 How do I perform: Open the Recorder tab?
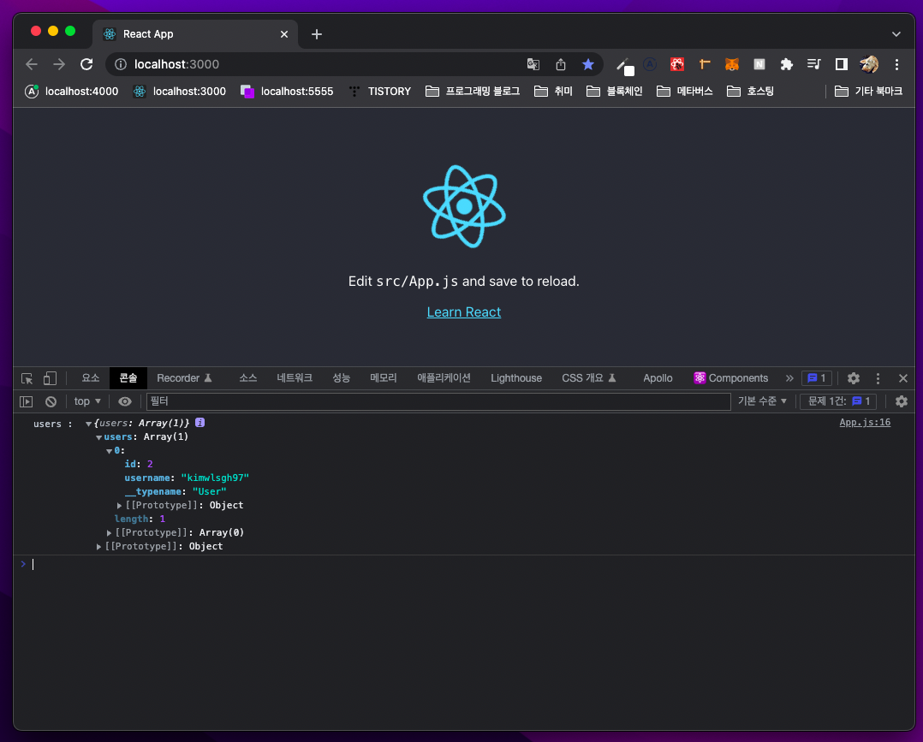(x=184, y=377)
